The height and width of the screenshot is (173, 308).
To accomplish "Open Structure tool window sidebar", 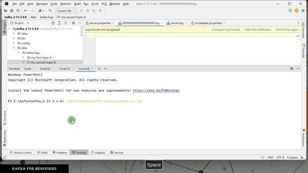I will click(4, 117).
